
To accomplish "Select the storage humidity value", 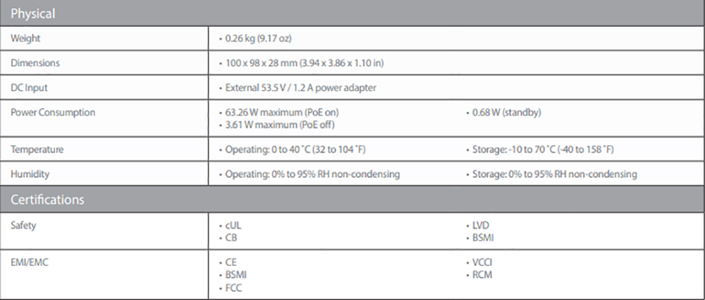I will tap(554, 174).
